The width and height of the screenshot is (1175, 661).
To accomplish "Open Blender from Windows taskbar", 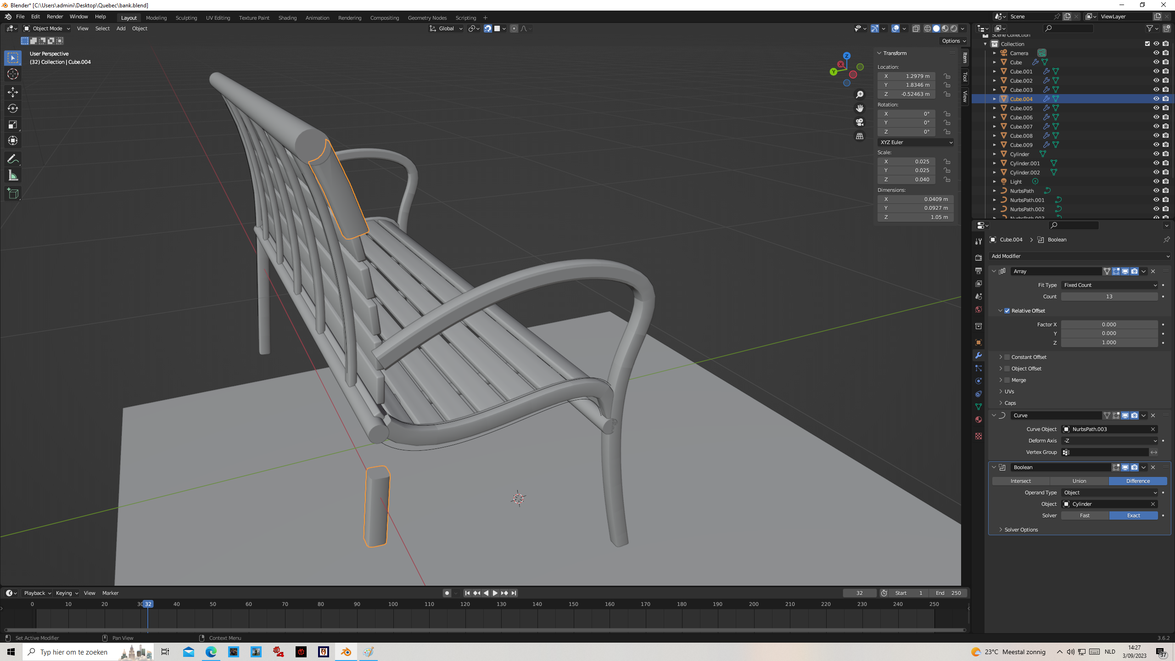I will 346,652.
